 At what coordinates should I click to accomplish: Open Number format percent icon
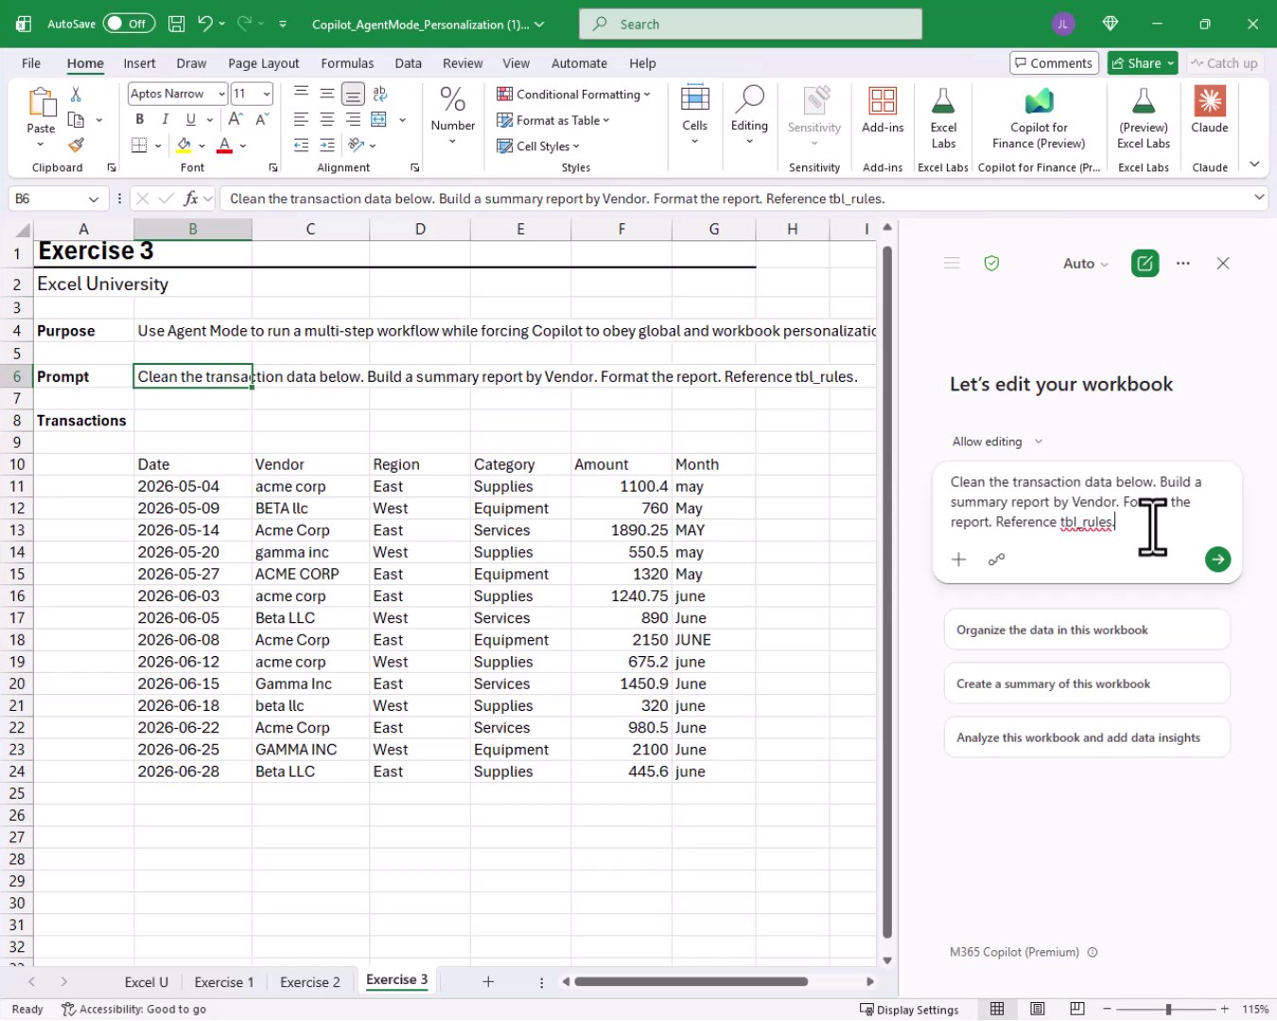point(452,99)
